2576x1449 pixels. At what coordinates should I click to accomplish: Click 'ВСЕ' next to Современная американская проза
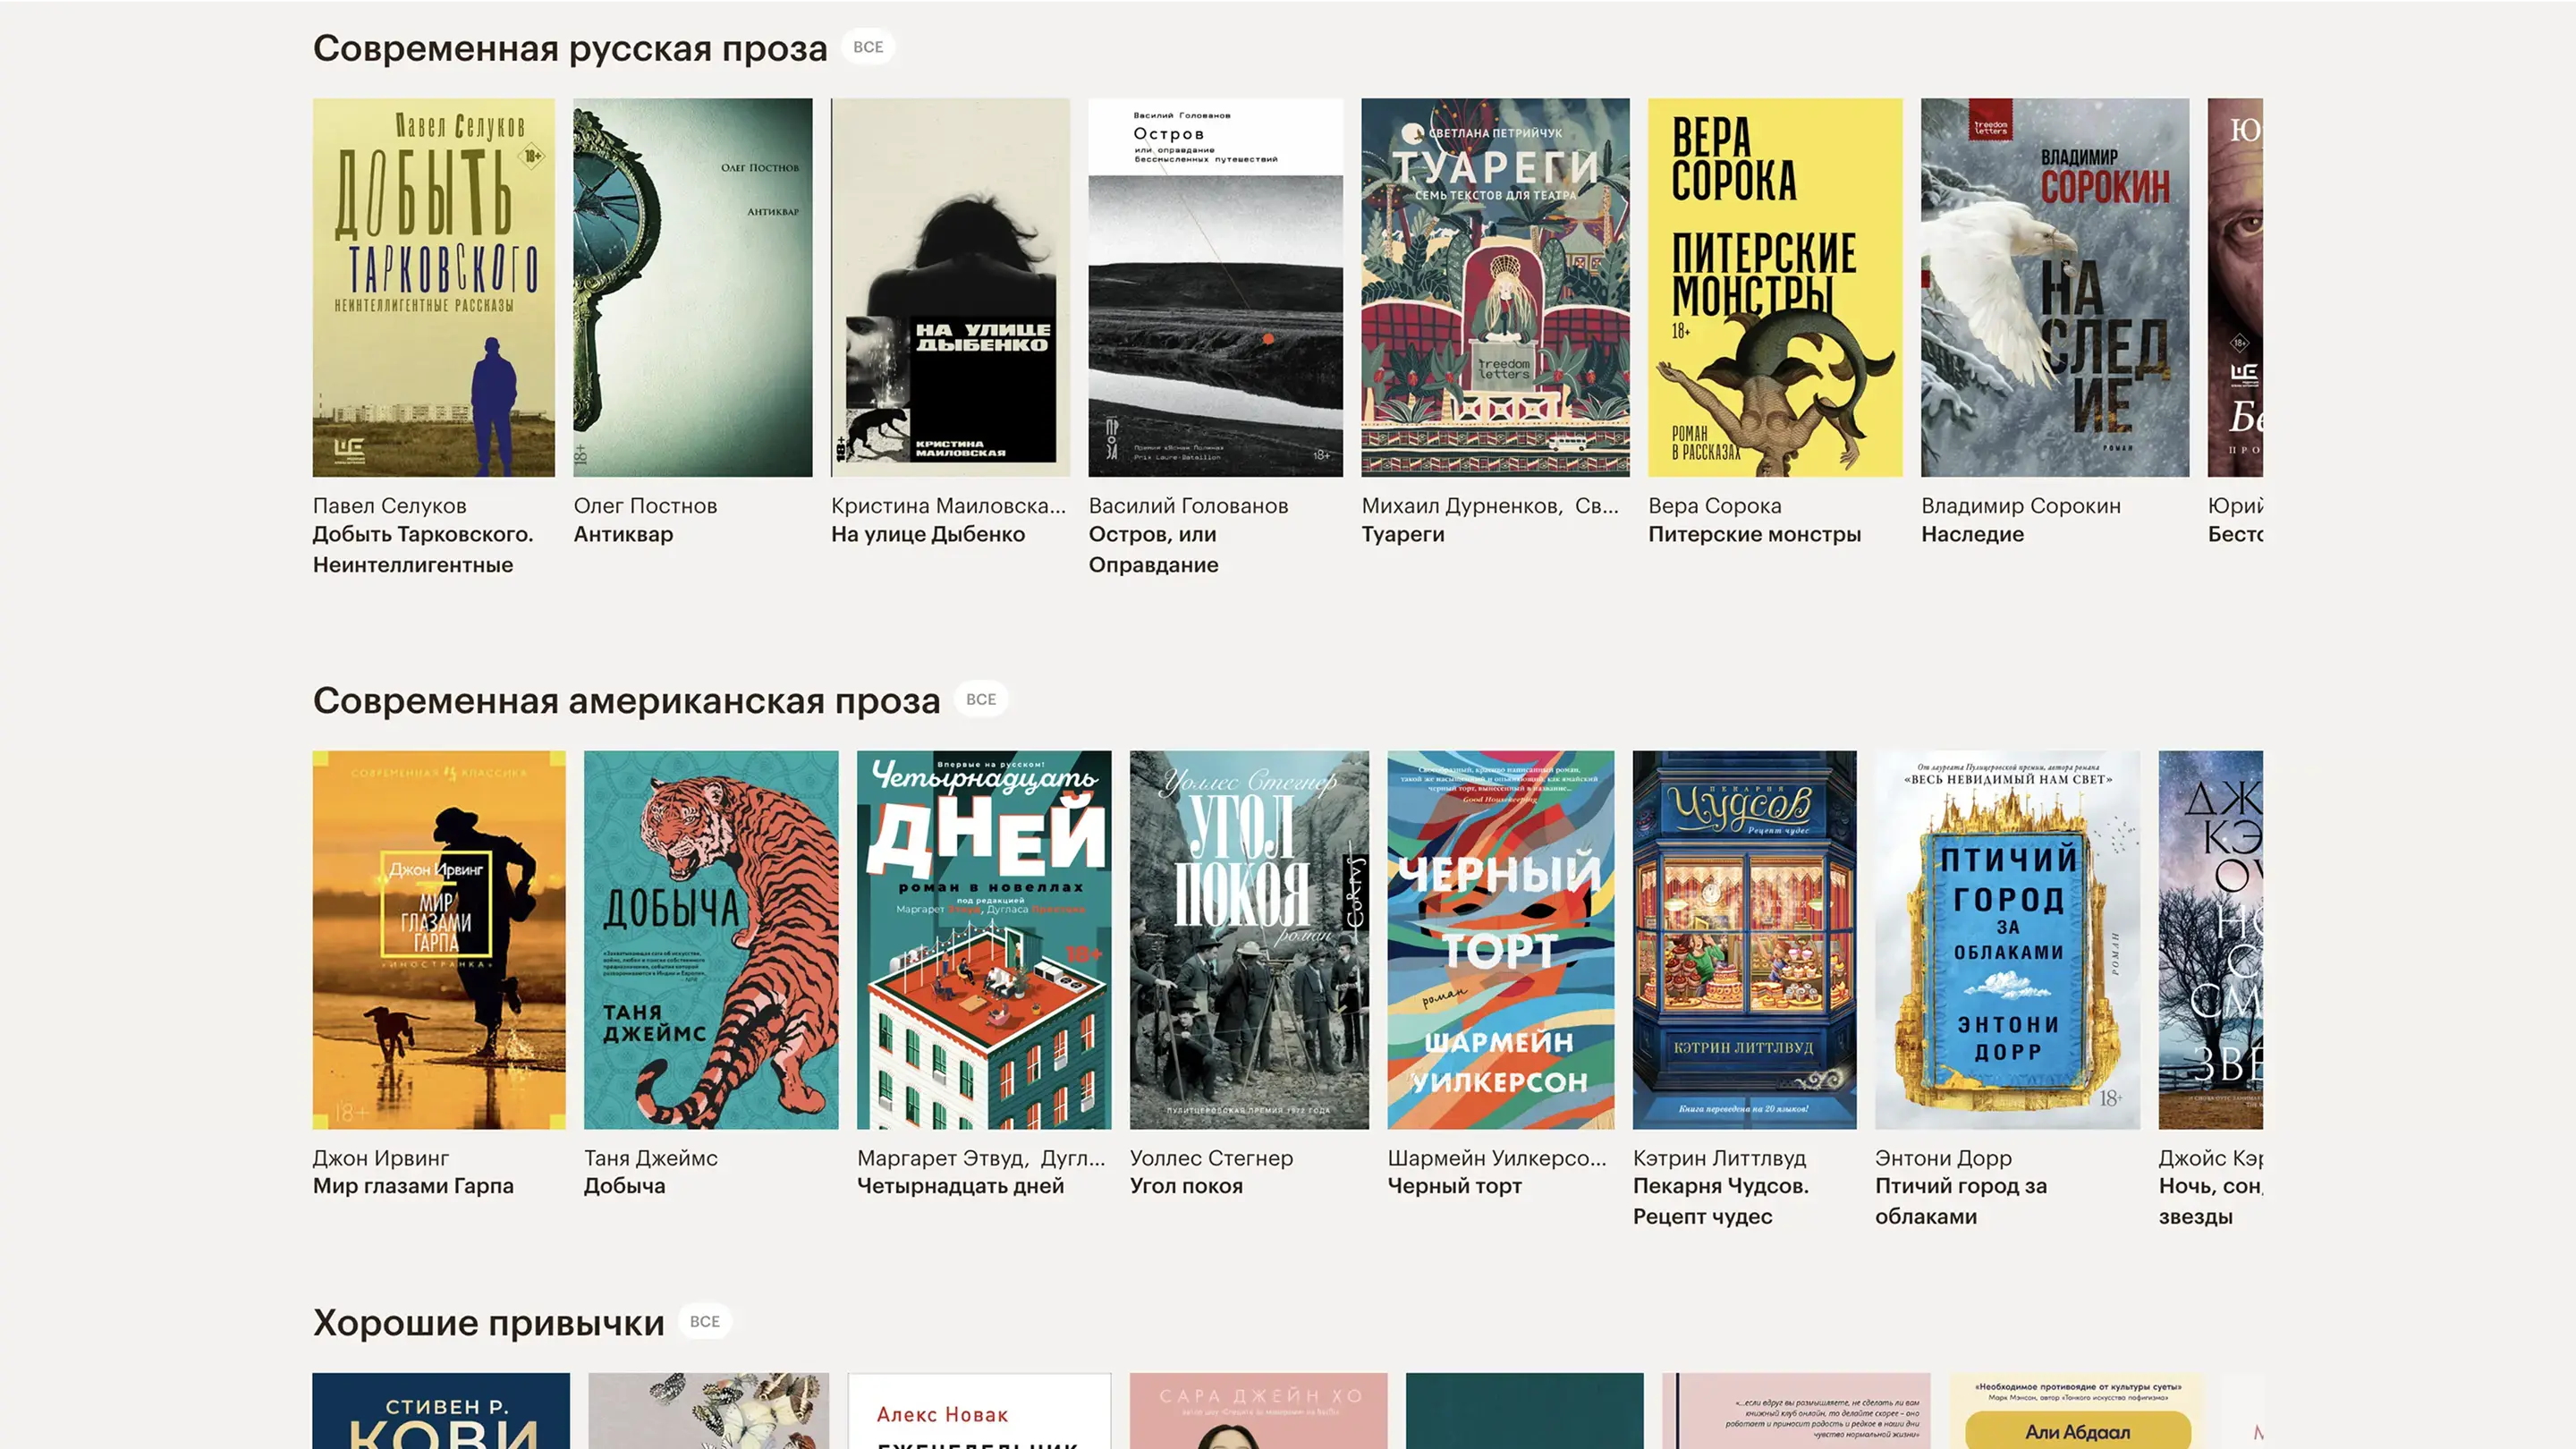[x=980, y=699]
